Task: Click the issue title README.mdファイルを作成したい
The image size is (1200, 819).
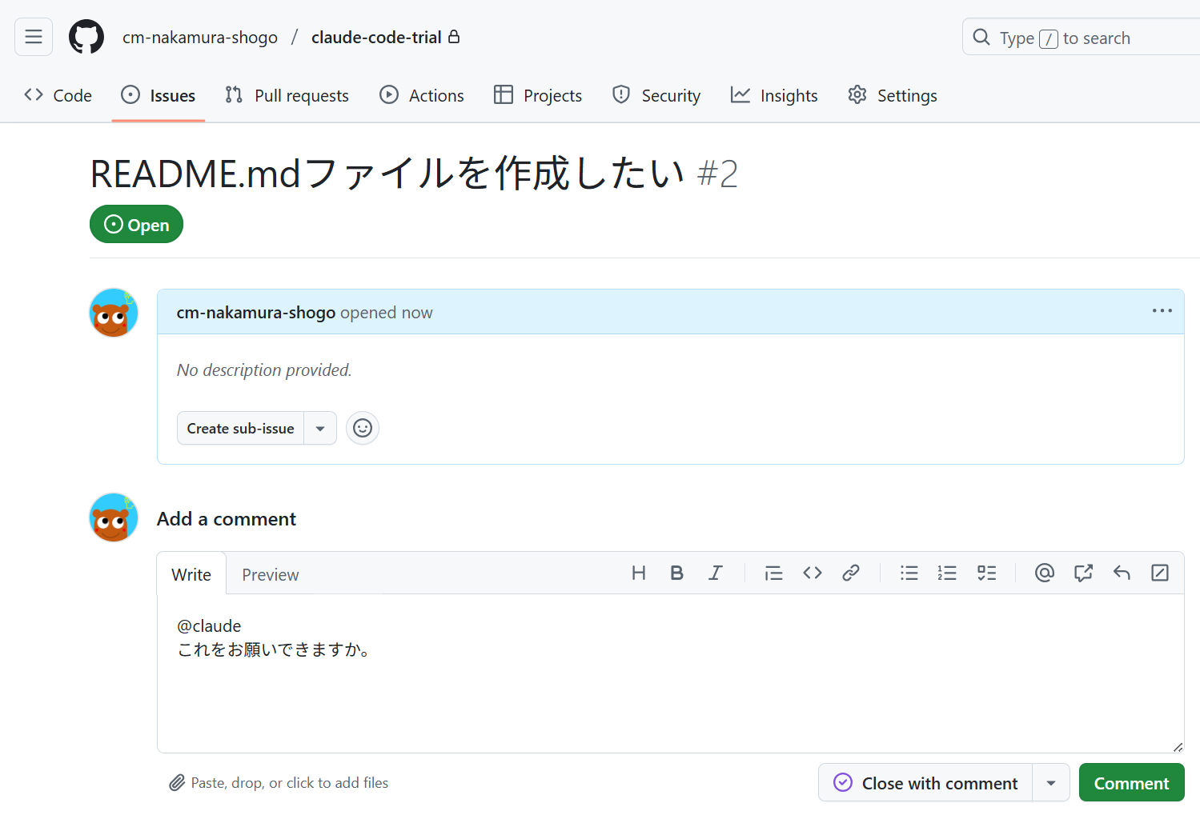Action: tap(387, 174)
